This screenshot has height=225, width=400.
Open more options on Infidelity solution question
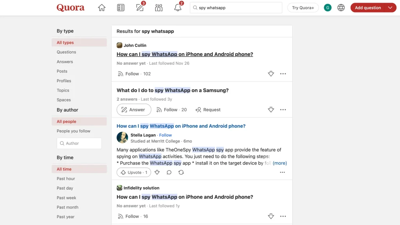coord(283,216)
